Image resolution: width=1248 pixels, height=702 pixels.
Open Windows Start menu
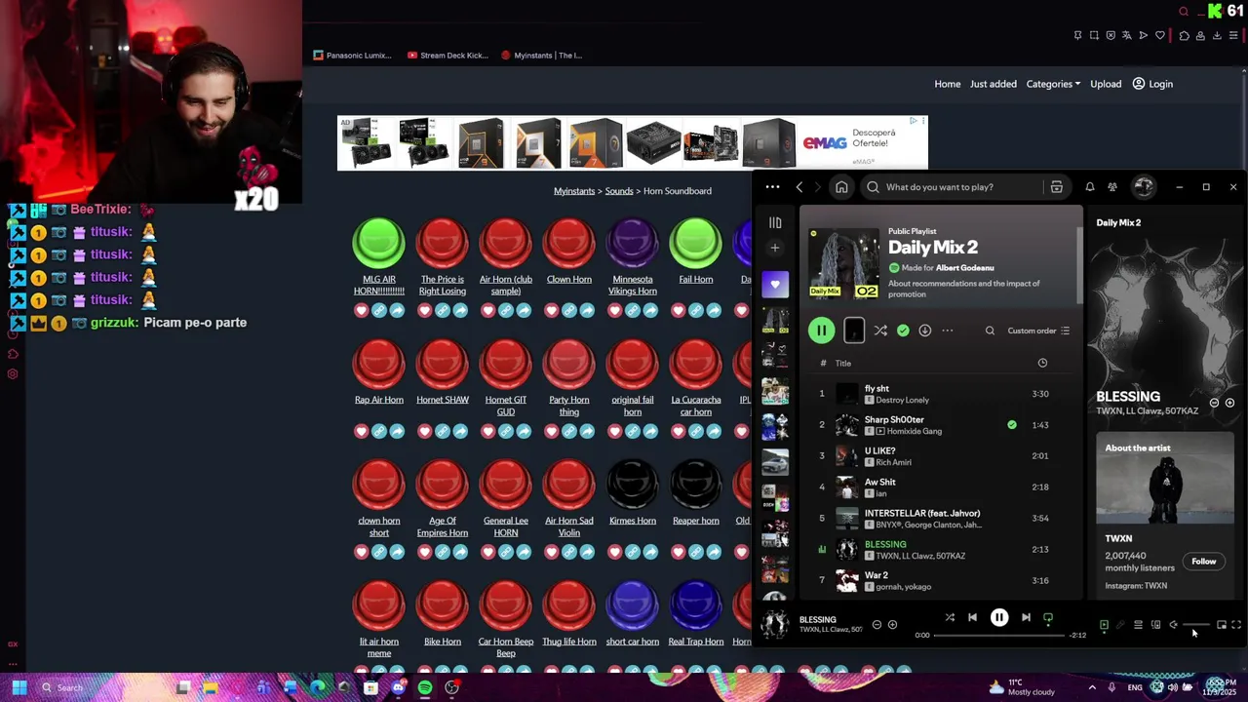coord(19,688)
